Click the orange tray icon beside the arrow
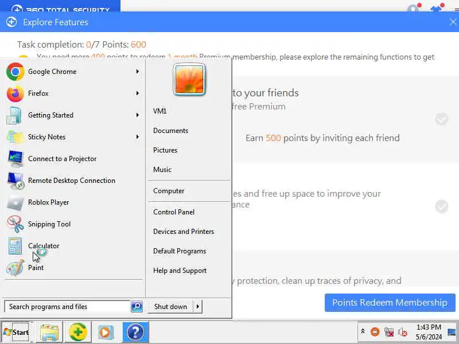The image size is (459, 344). click(375, 332)
